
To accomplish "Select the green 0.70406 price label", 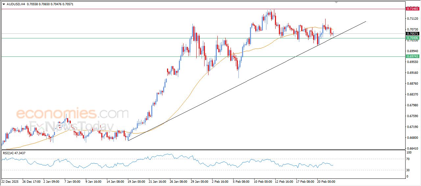I will 412,38.
